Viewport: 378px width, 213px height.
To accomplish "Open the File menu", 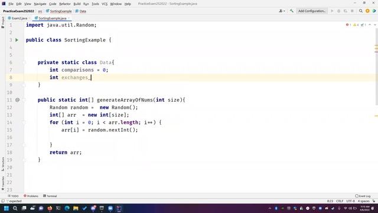I will 11,4.
